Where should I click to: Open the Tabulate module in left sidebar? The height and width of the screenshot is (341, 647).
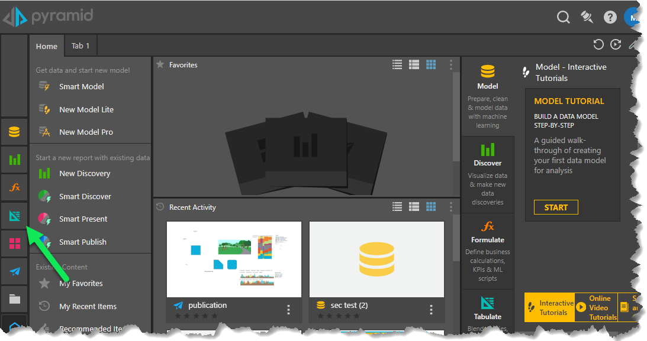[x=14, y=216]
